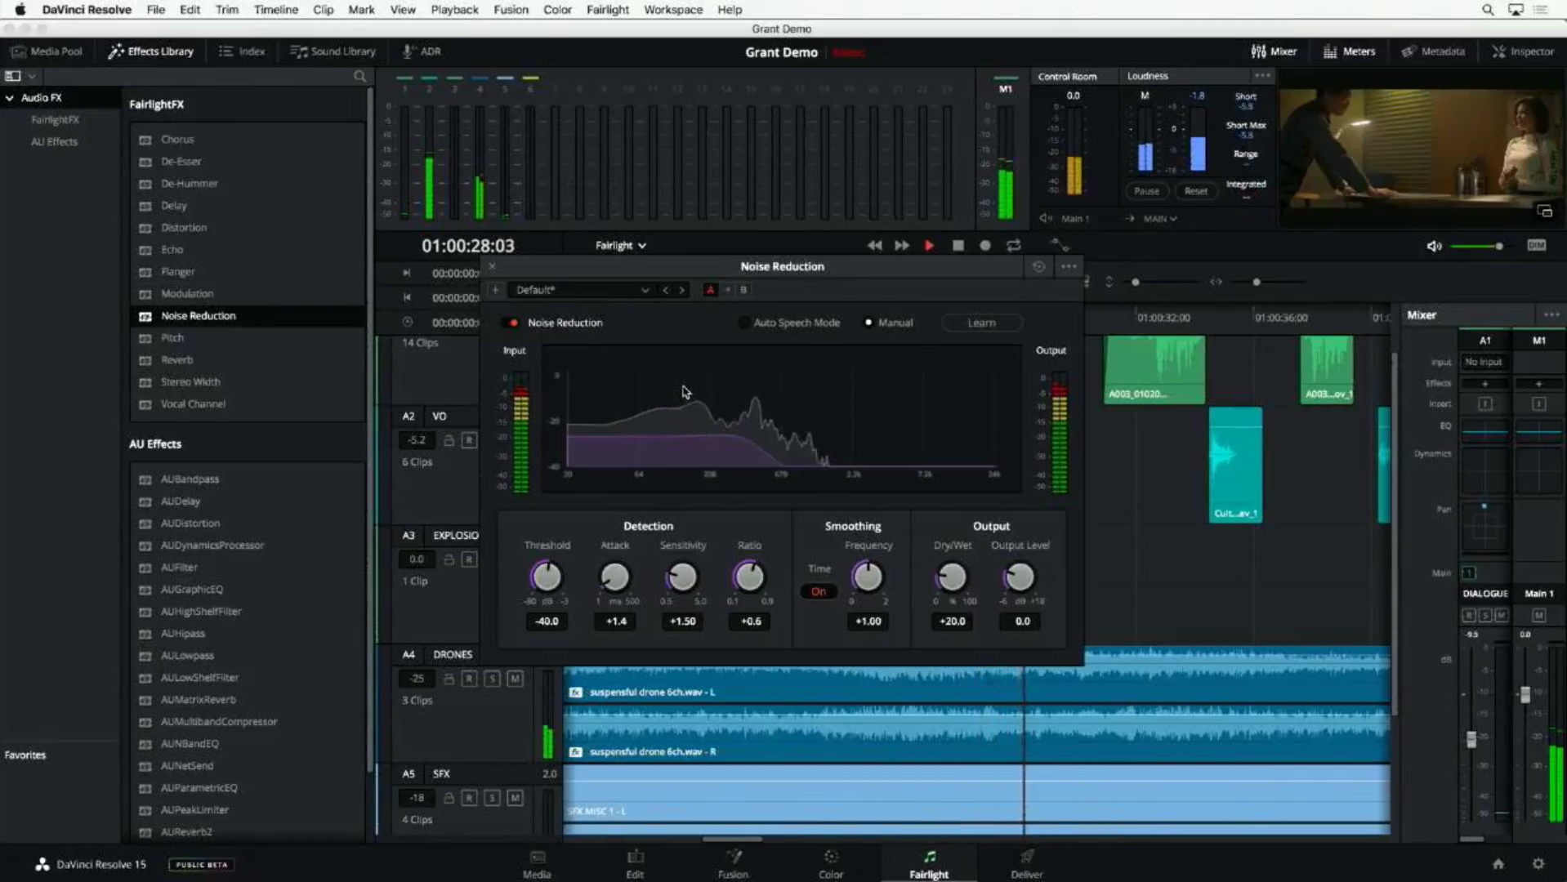This screenshot has height=882, width=1567.
Task: Open the Loudness panel options menu
Action: (1262, 76)
